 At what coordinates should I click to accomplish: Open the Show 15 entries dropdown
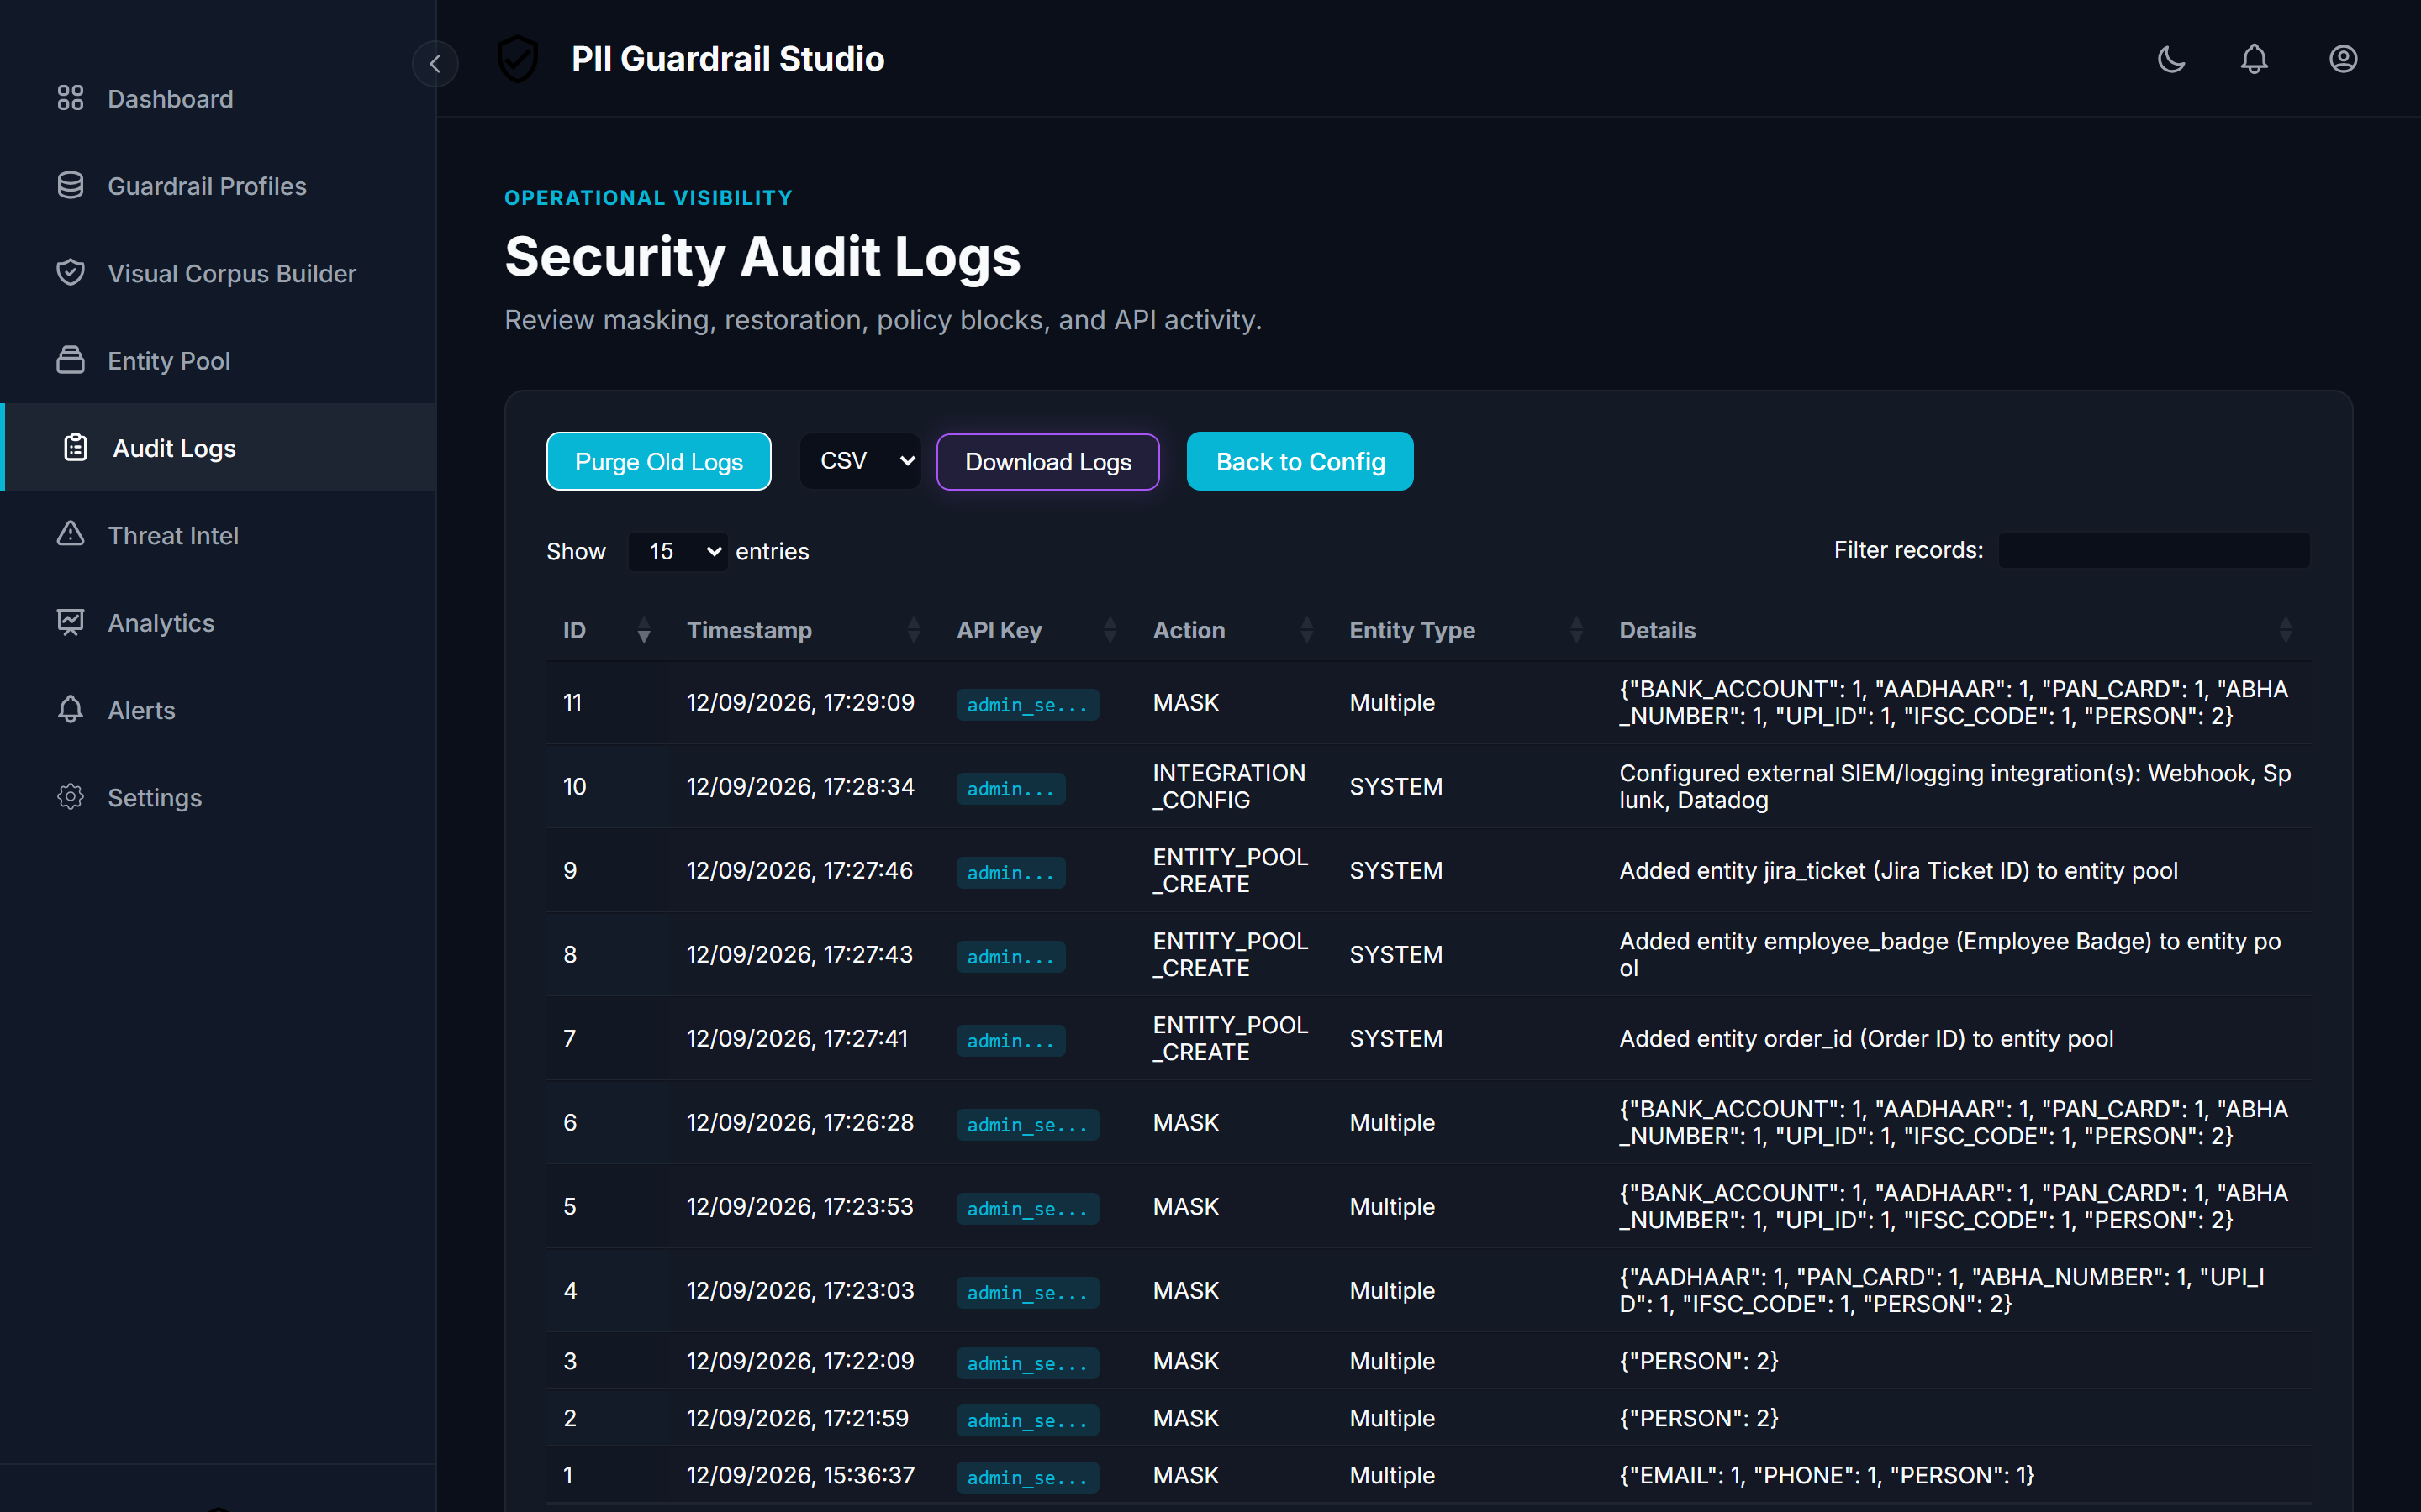pyautogui.click(x=678, y=551)
